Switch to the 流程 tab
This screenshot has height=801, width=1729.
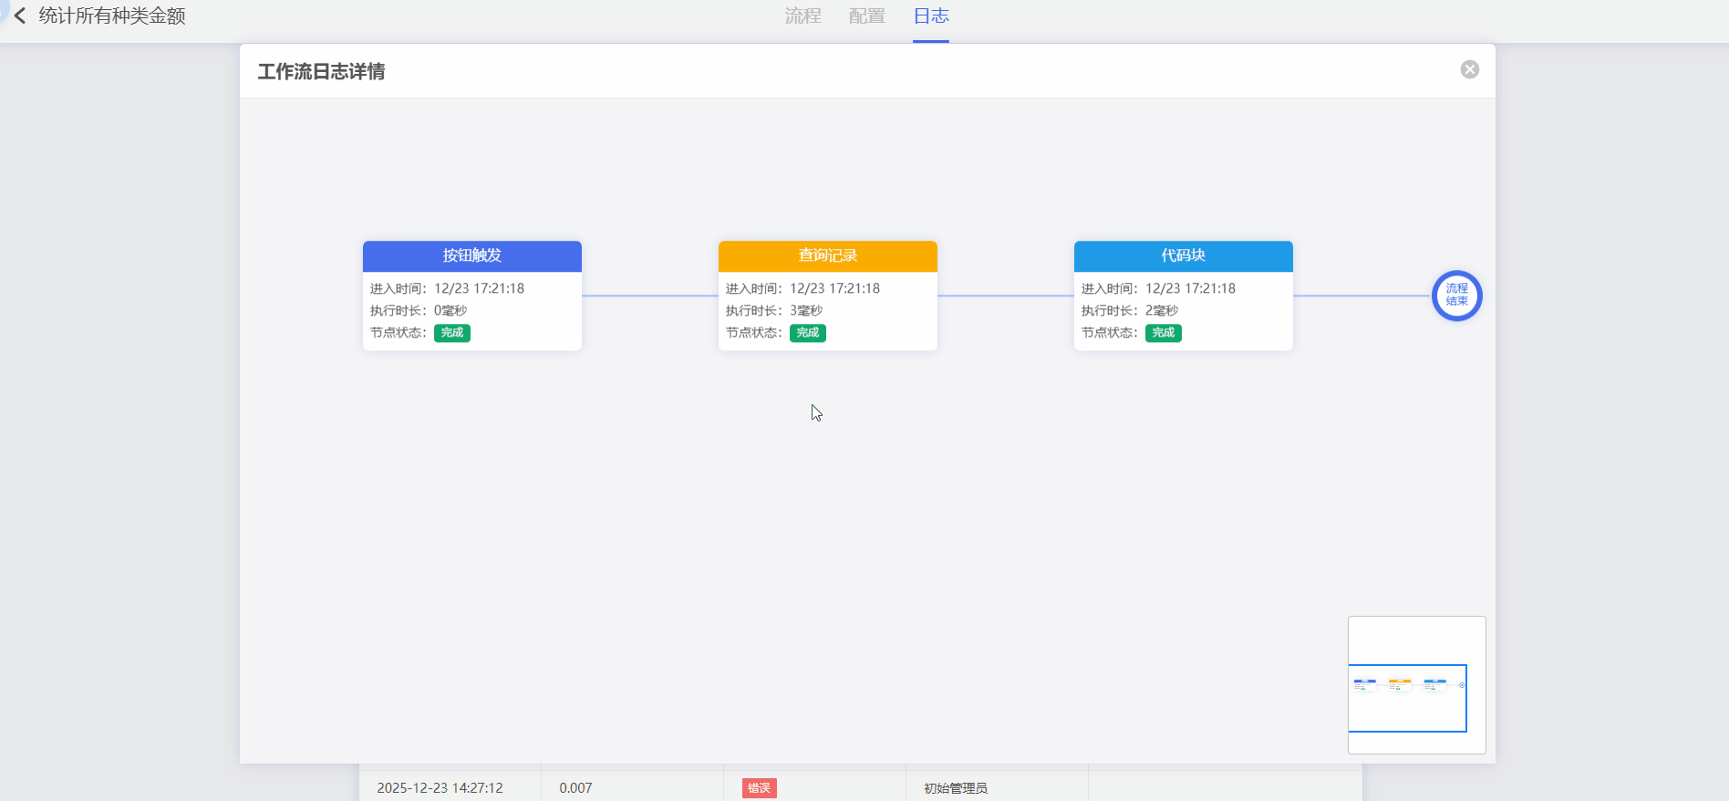pos(802,16)
